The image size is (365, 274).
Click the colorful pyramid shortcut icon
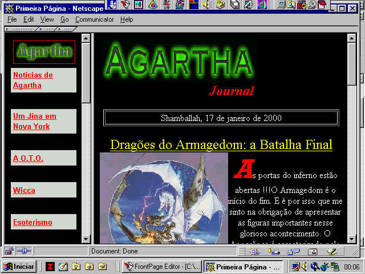click(152, 4)
